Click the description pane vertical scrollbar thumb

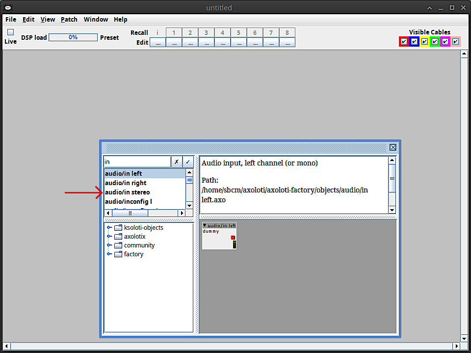(392, 178)
